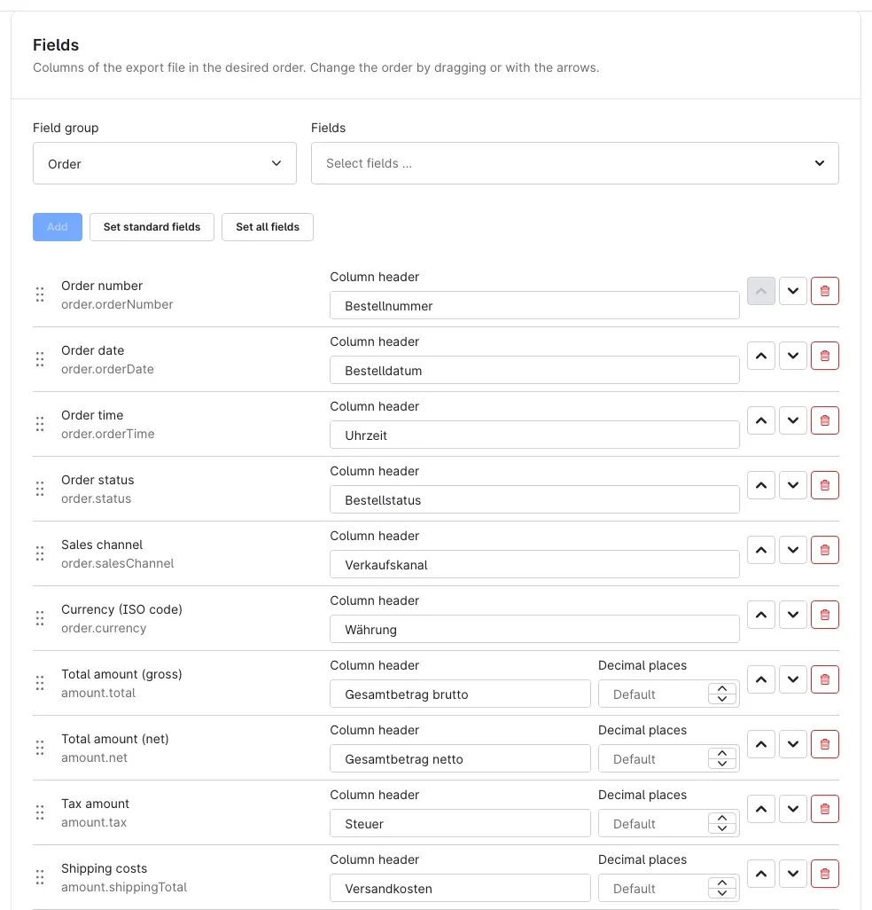Delete the Tax amount field row
The image size is (872, 910).
pyautogui.click(x=824, y=808)
